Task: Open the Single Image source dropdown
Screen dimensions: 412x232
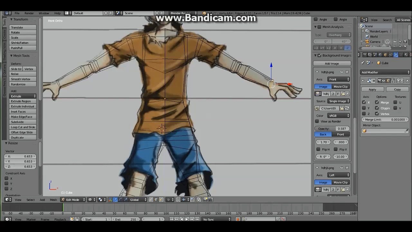Action: point(339,101)
